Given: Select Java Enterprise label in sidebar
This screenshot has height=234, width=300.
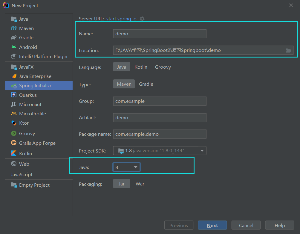Looking at the screenshot, I should pyautogui.click(x=35, y=76).
